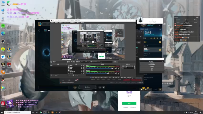
Task: Pop out the audio mixer dock icon
Action: point(120,64)
